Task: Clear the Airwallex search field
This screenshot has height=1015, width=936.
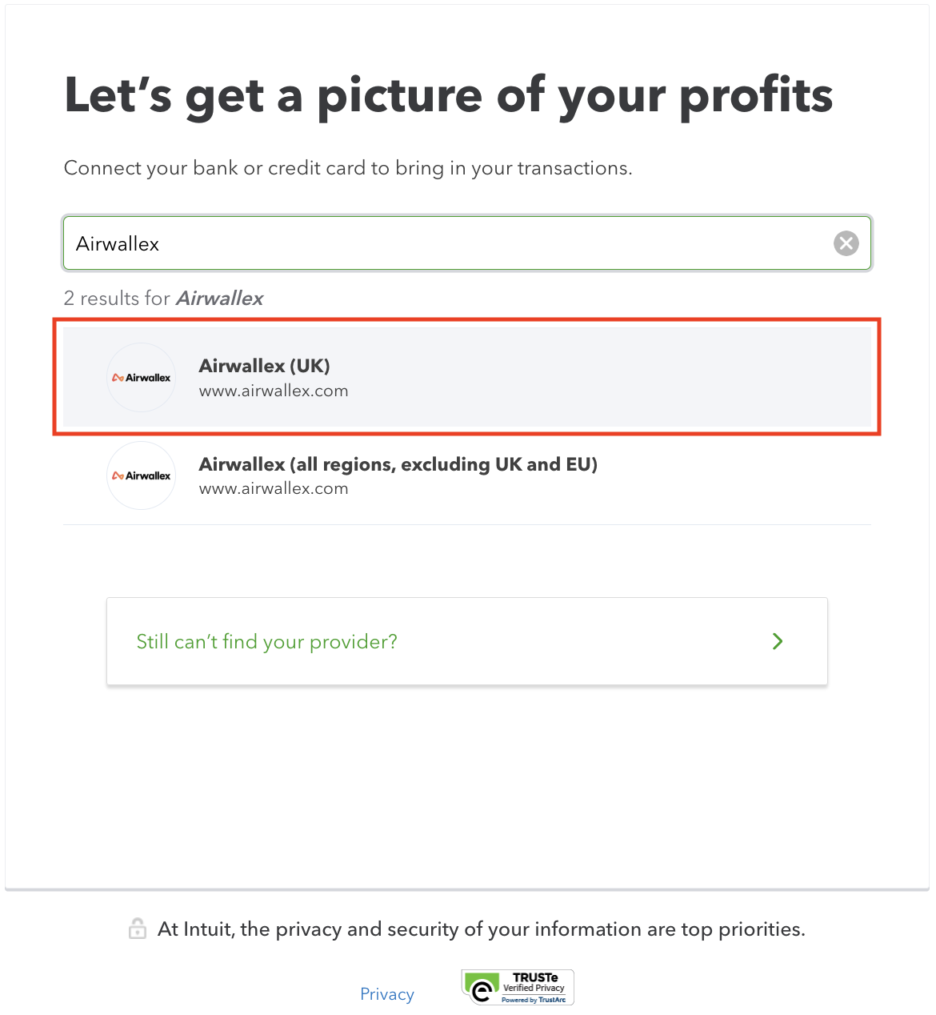Action: pyautogui.click(x=846, y=243)
